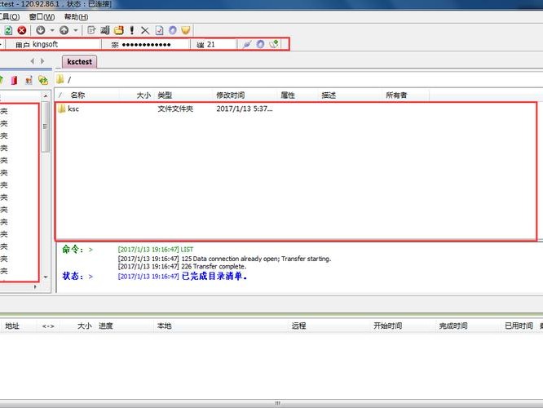
Task: Click the 远程 queue column header
Action: 298,326
